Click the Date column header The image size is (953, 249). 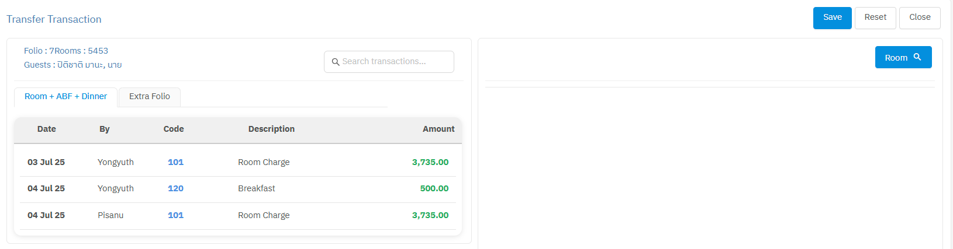tap(47, 129)
